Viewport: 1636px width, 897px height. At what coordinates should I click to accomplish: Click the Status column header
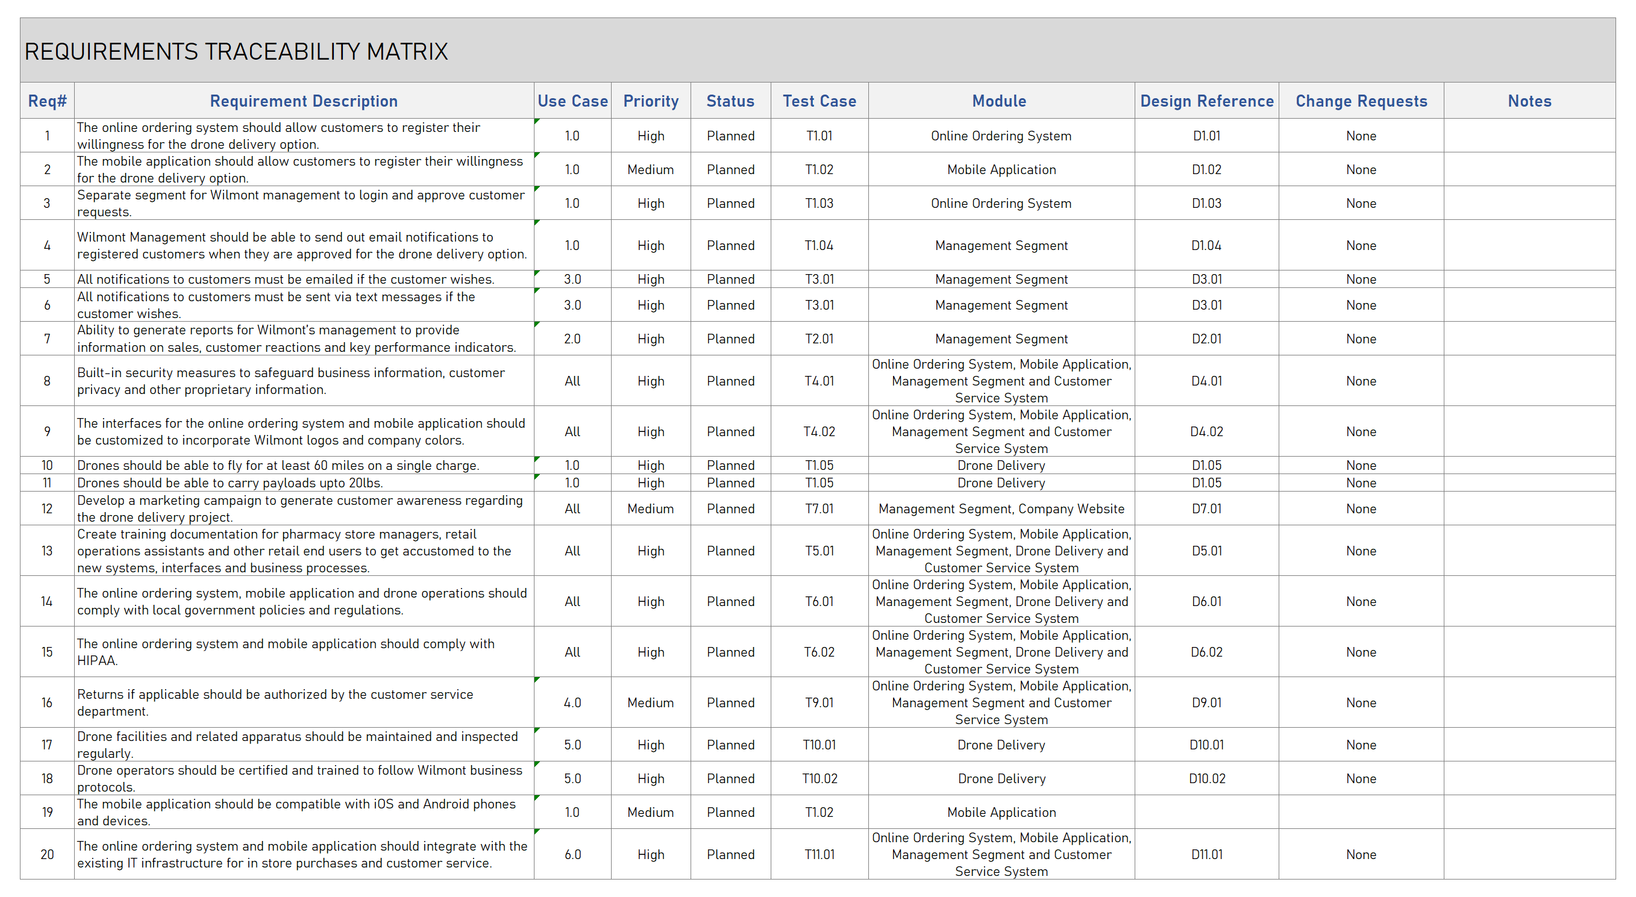tap(730, 101)
